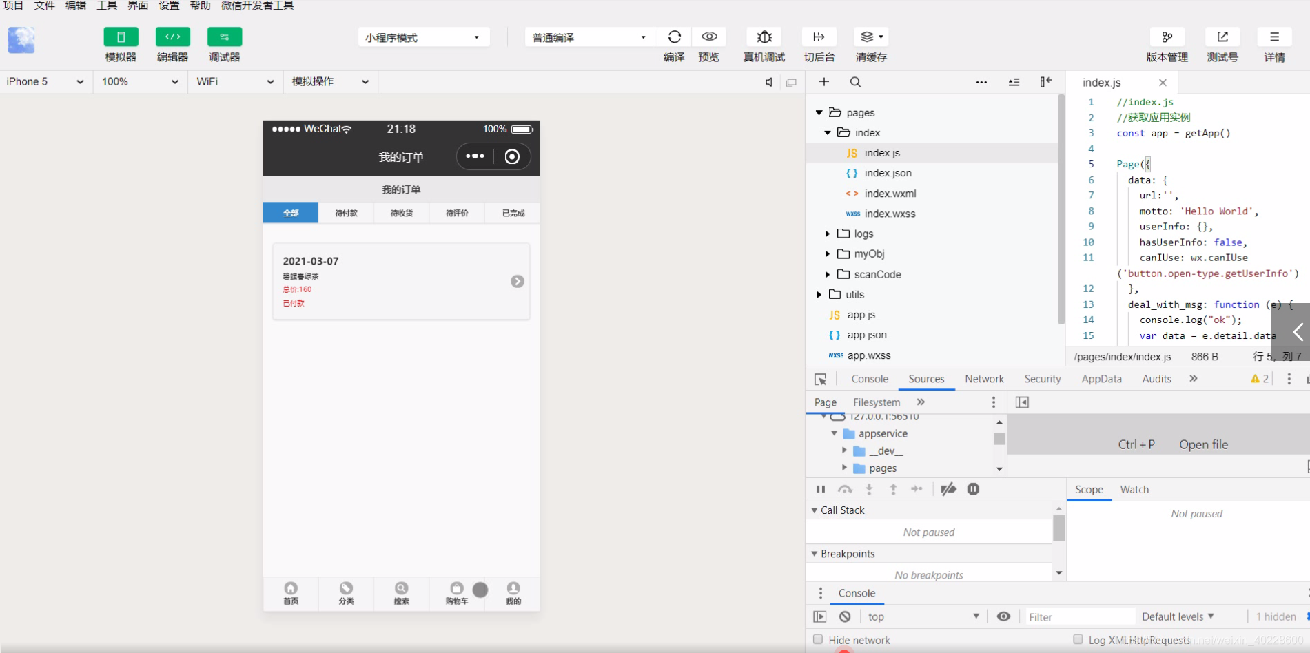Toggle the debugger (调试器) panel button

click(225, 37)
